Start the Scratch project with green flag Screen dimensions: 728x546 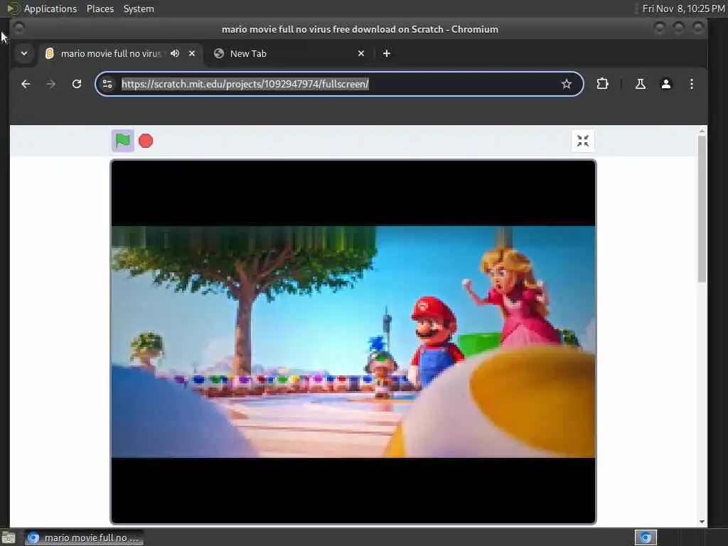pyautogui.click(x=122, y=141)
